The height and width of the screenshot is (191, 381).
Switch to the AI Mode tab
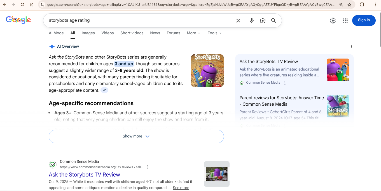[x=56, y=33]
